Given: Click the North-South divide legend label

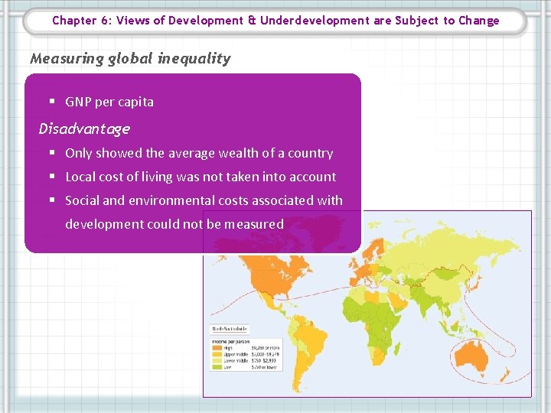Looking at the screenshot, I should tap(230, 329).
